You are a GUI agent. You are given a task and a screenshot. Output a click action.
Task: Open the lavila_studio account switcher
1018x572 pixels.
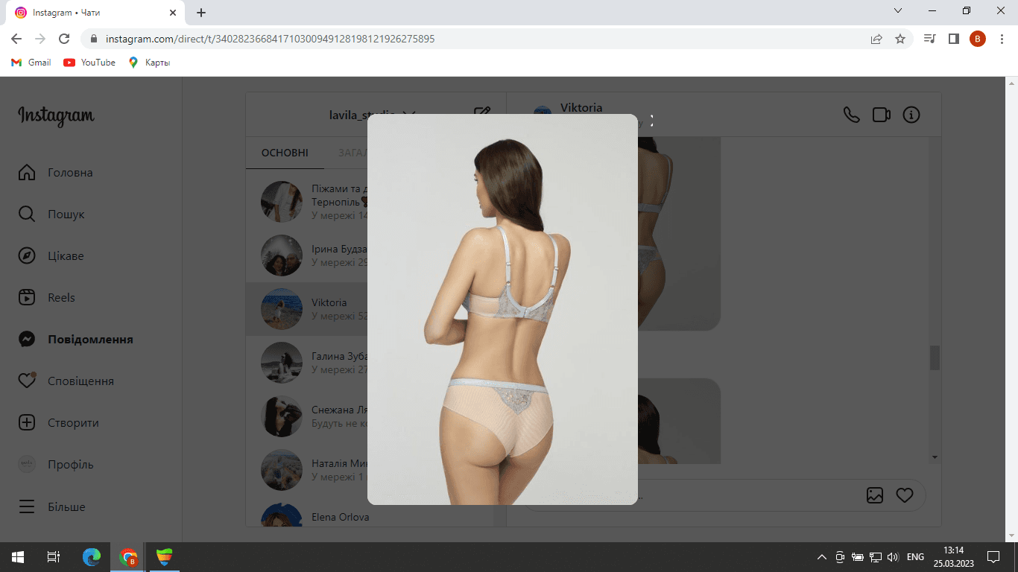373,115
